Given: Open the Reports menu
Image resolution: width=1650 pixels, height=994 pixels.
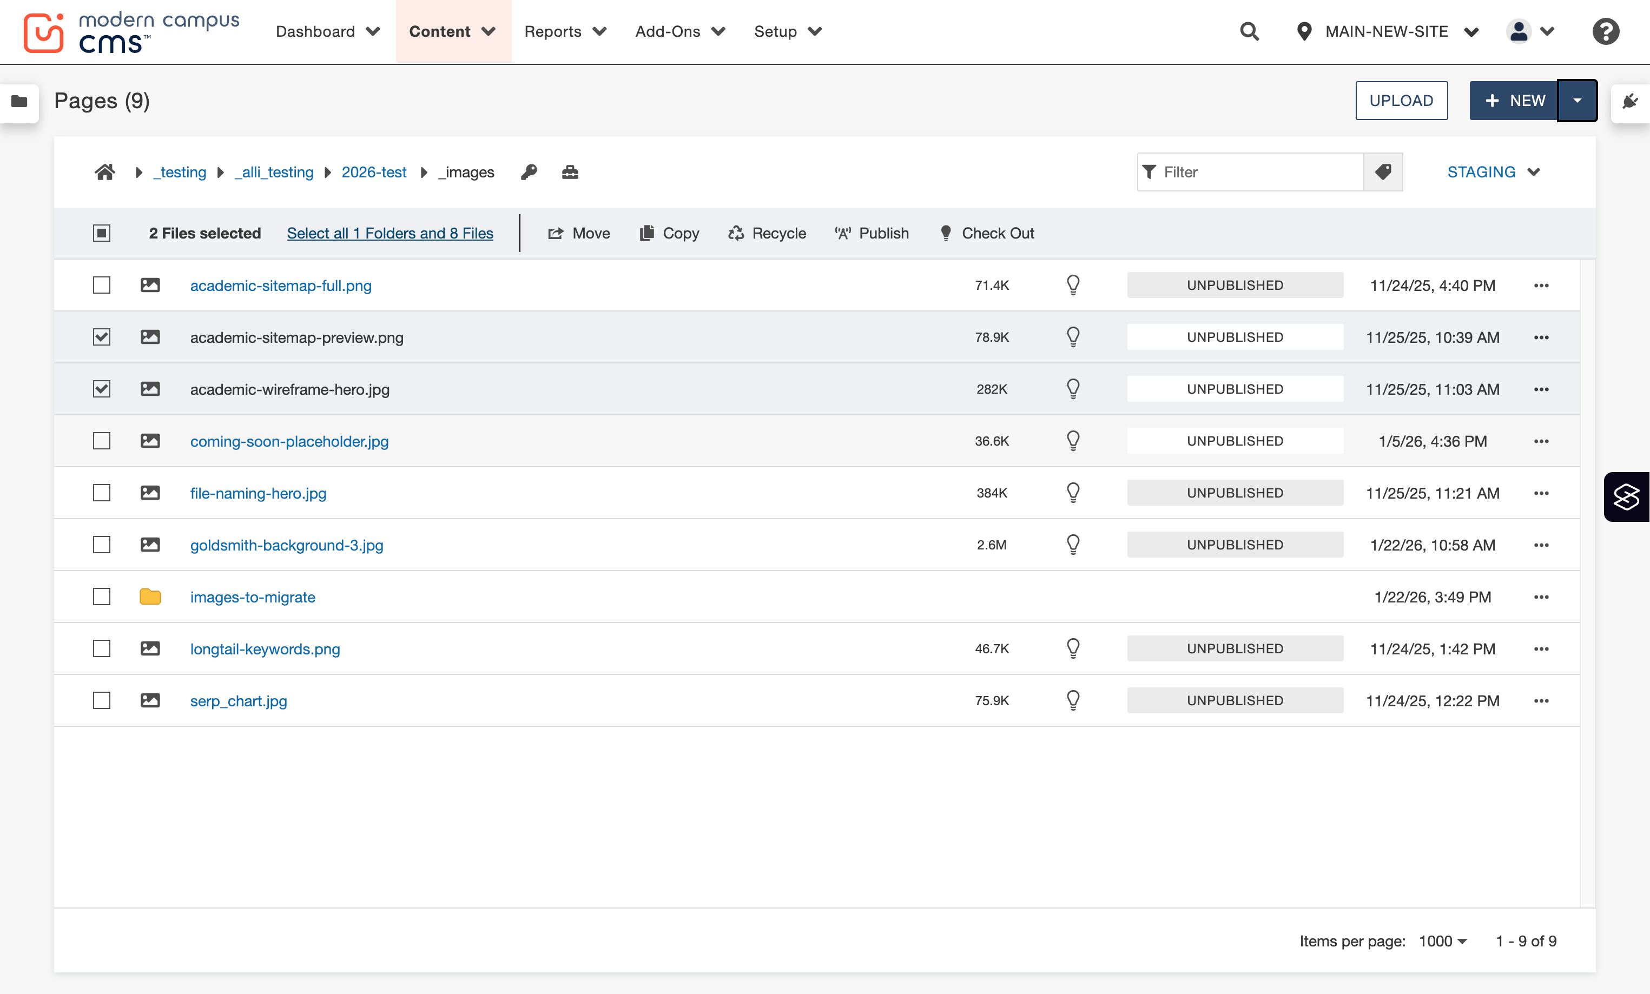Looking at the screenshot, I should pos(565,31).
